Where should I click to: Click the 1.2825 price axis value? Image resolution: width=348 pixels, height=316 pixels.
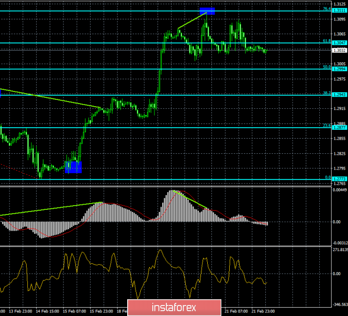point(340,154)
